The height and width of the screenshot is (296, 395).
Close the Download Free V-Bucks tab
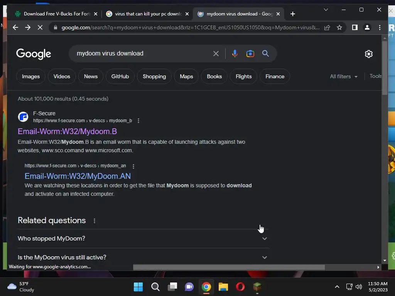[x=96, y=14]
